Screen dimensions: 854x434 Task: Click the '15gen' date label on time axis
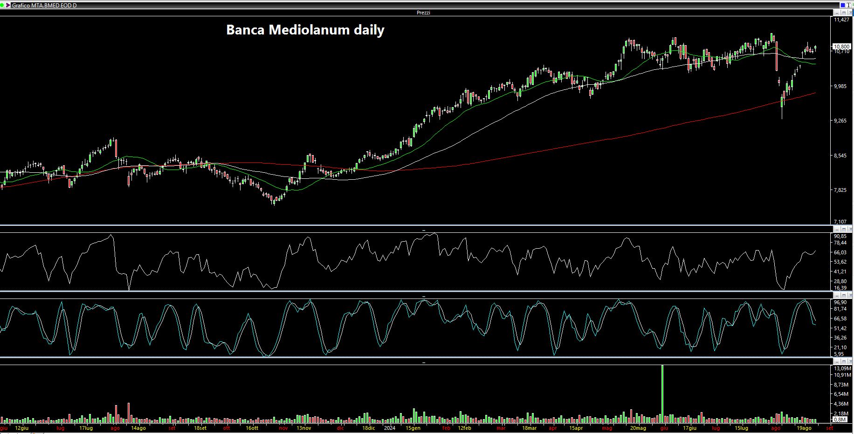point(413,428)
